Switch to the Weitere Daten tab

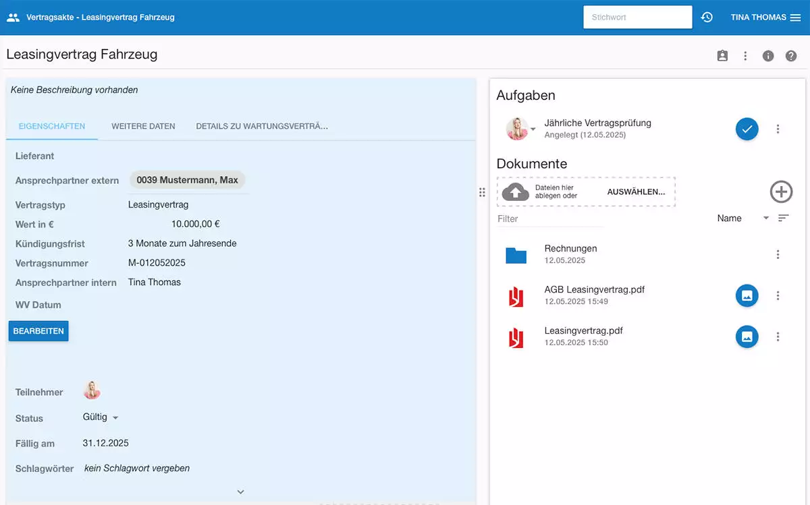(143, 126)
